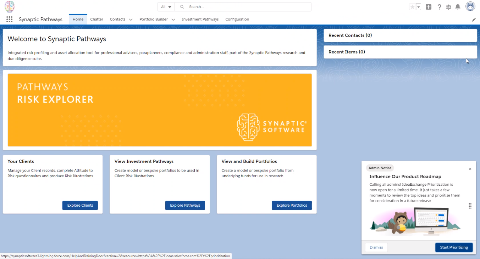The image size is (480, 259).
Task: Open the Help question mark menu
Action: (x=439, y=7)
